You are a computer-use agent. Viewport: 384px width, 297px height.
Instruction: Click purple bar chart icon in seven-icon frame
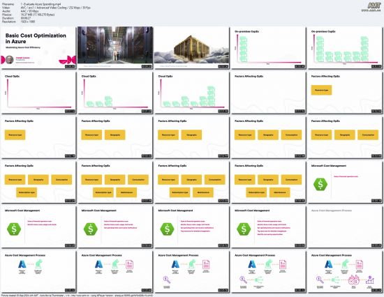point(370,280)
